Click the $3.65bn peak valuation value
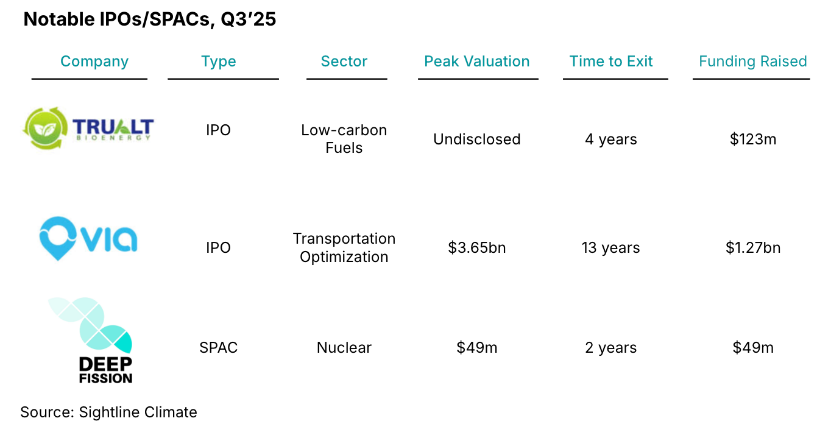831x435 pixels. 477,248
